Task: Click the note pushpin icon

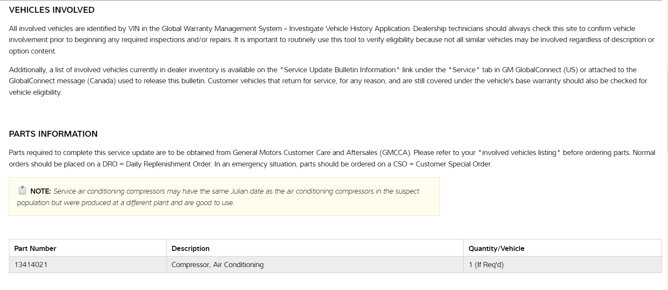Action: tap(22, 190)
